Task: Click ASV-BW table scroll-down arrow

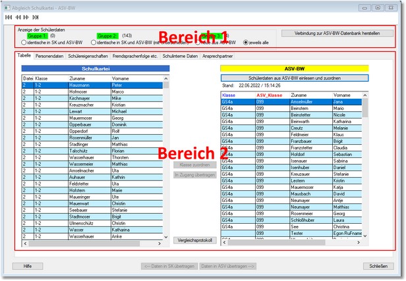Action: [365, 236]
